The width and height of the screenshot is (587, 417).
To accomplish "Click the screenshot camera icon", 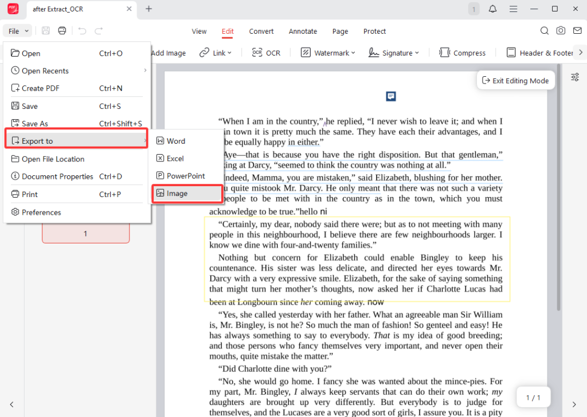I will [x=561, y=31].
